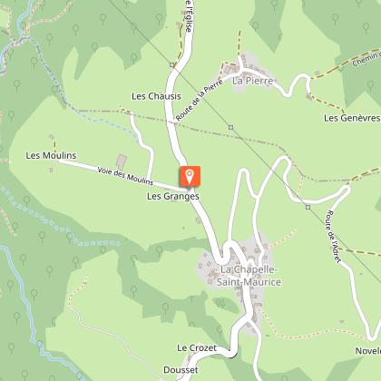This screenshot has height=381, width=381.
Task: Select the Le Crozet label
Action: (197, 348)
